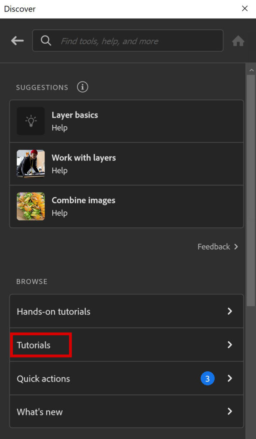Click the blue 3 badge on Quick actions
256x439 pixels.
(x=208, y=379)
